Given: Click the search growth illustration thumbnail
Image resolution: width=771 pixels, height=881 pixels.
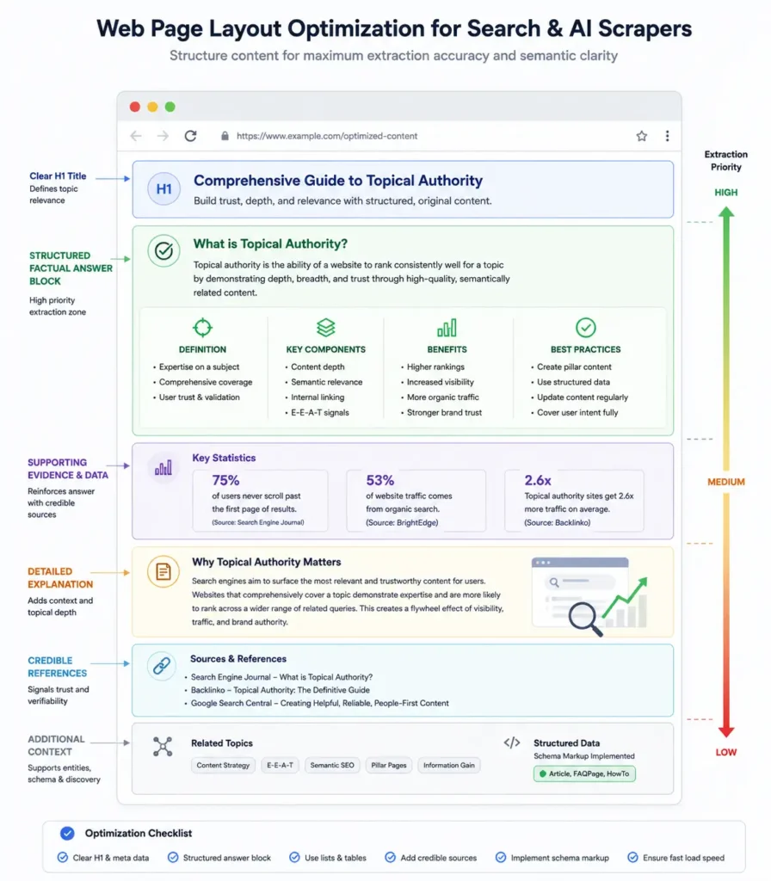Looking at the screenshot, I should (589, 597).
